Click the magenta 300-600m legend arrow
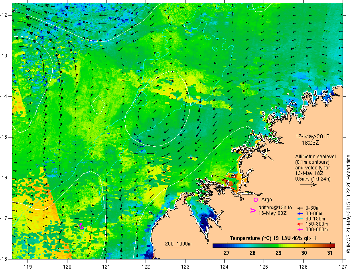Viewport: 351px width, 271px height. [300, 230]
